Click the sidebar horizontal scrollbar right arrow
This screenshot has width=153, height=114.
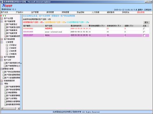tap(19, 108)
